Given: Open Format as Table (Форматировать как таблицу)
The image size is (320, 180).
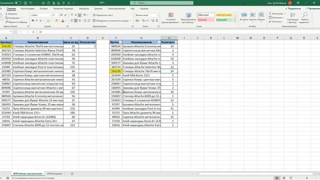Looking at the screenshot, I should pos(188,18).
